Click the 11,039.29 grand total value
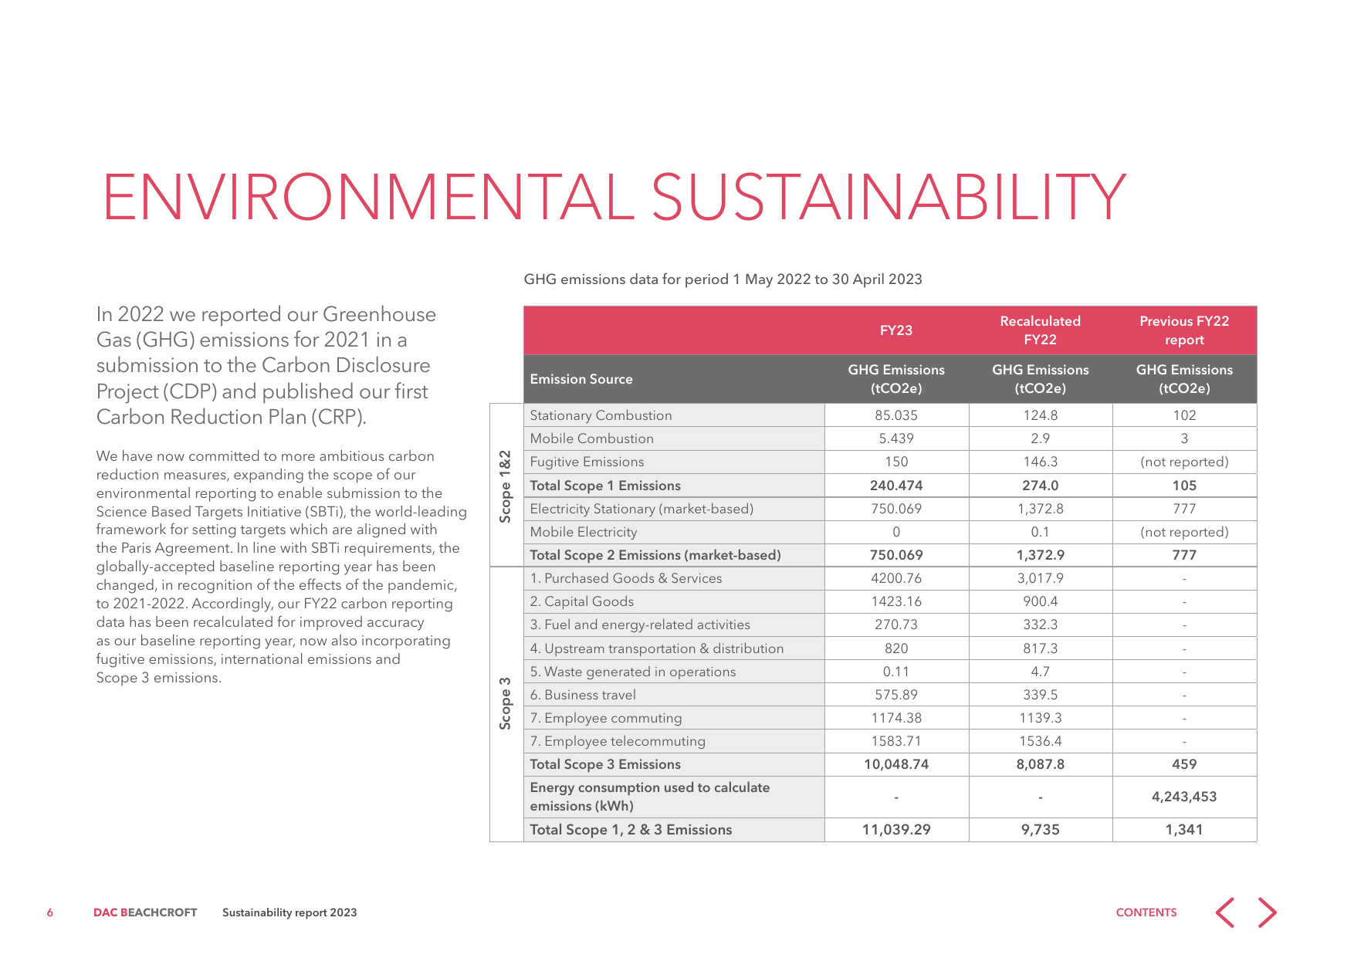 (x=896, y=830)
